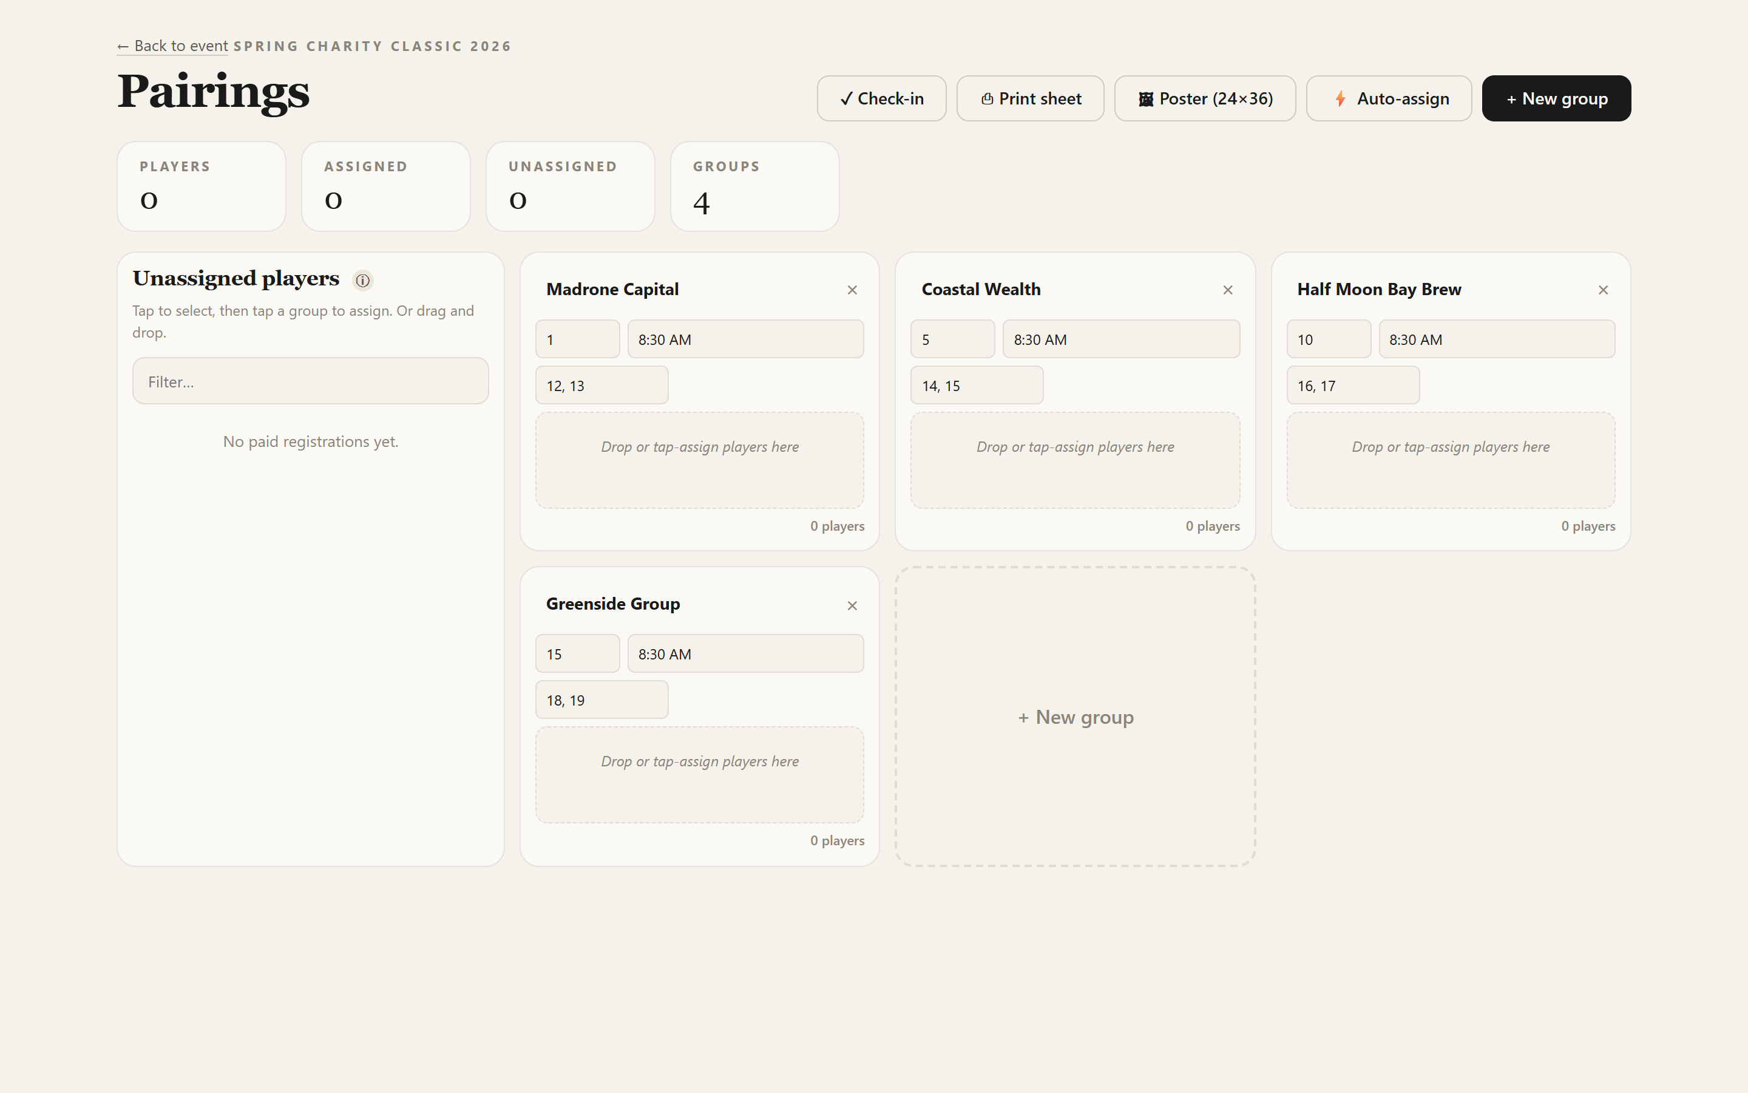Edit Greenside Group tee time field
1748x1093 pixels.
click(x=745, y=653)
